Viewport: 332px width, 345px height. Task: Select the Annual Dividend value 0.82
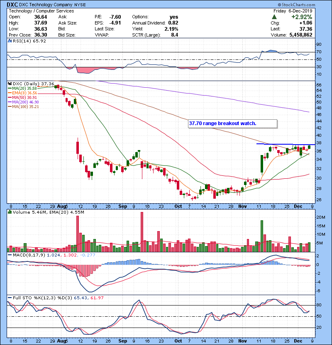[x=173, y=23]
